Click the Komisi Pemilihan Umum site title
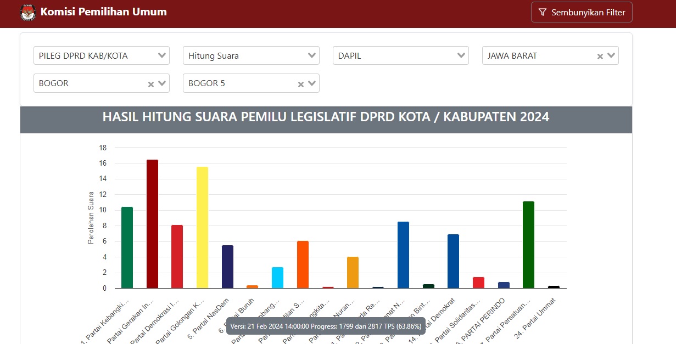676x344 pixels. (104, 12)
